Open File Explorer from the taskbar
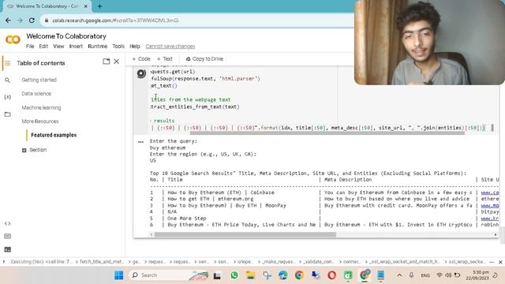505x284 pixels. [x=250, y=275]
